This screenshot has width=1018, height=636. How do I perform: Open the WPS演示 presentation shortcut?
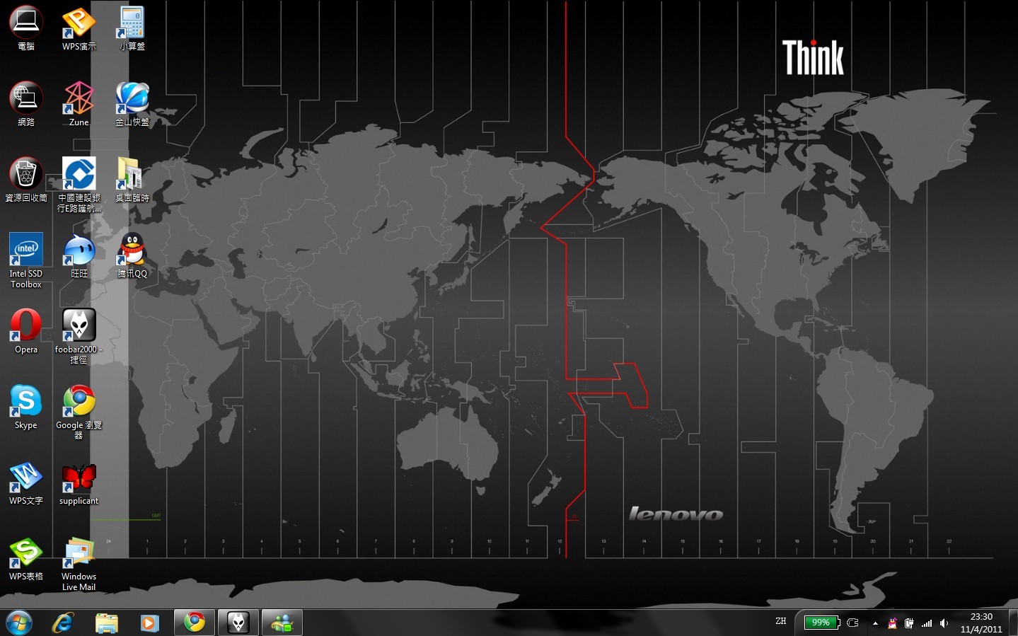coord(79,28)
